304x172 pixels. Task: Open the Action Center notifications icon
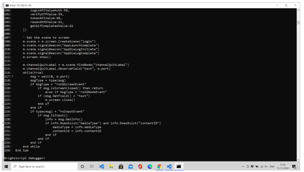point(294,167)
